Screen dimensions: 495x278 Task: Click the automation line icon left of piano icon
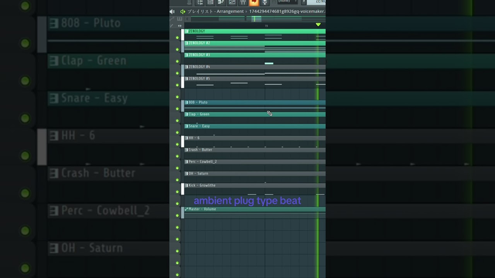(172, 19)
